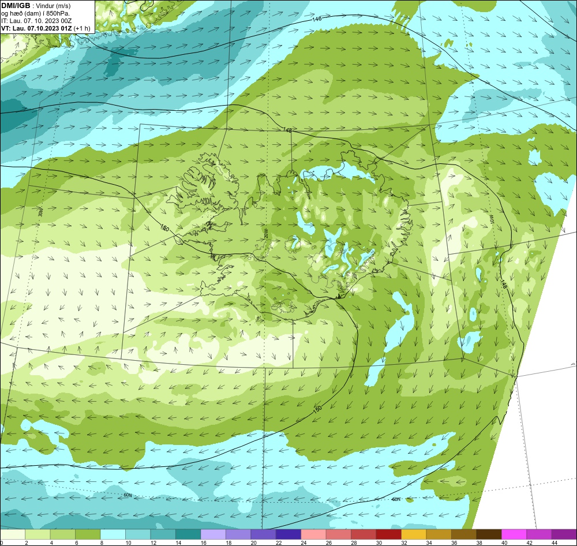Select the 24–26 m/s light pink legend swatch
Viewport: 577px width, 546px height.
pyautogui.click(x=313, y=534)
